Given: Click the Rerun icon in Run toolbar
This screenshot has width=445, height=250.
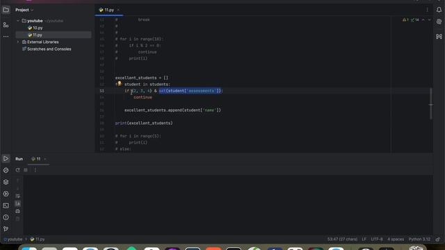Looking at the screenshot, I should point(18,170).
